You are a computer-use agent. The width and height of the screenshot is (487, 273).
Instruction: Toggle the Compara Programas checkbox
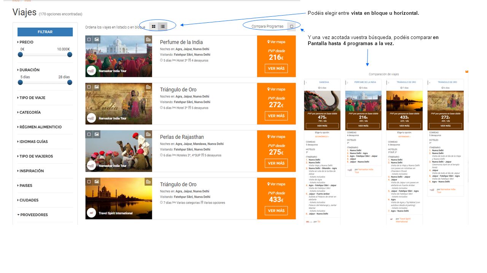click(x=292, y=27)
